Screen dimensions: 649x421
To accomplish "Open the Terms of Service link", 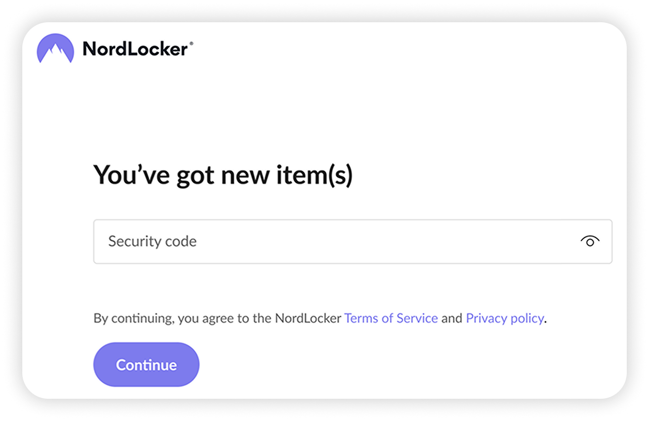I will (x=391, y=318).
